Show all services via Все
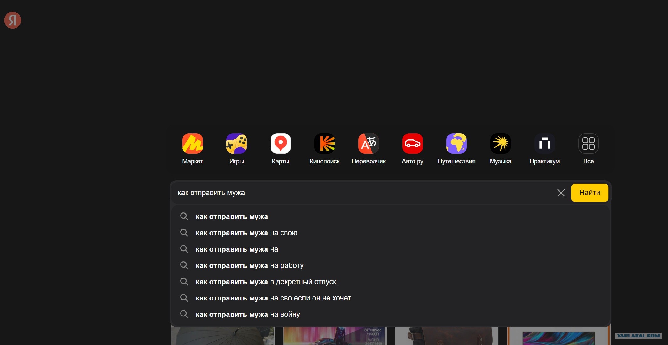Image resolution: width=668 pixels, height=345 pixels. (x=588, y=149)
